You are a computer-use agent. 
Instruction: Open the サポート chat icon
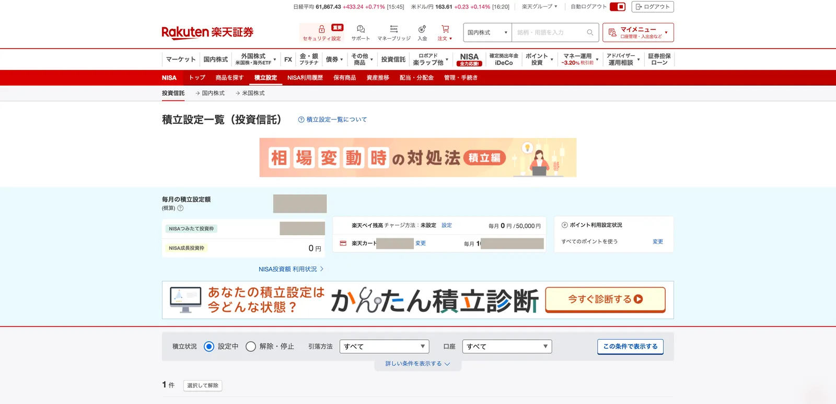(x=361, y=29)
